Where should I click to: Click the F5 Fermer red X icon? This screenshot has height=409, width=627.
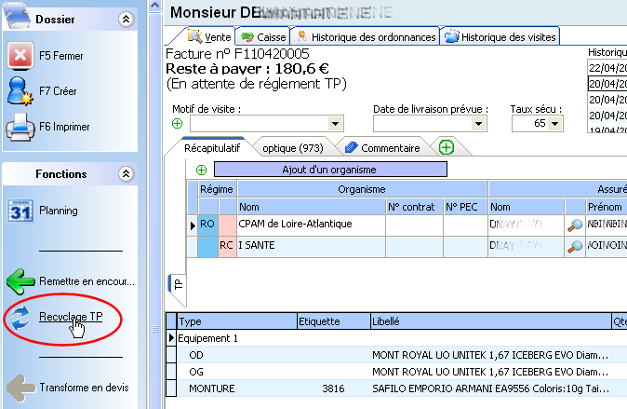(20, 56)
